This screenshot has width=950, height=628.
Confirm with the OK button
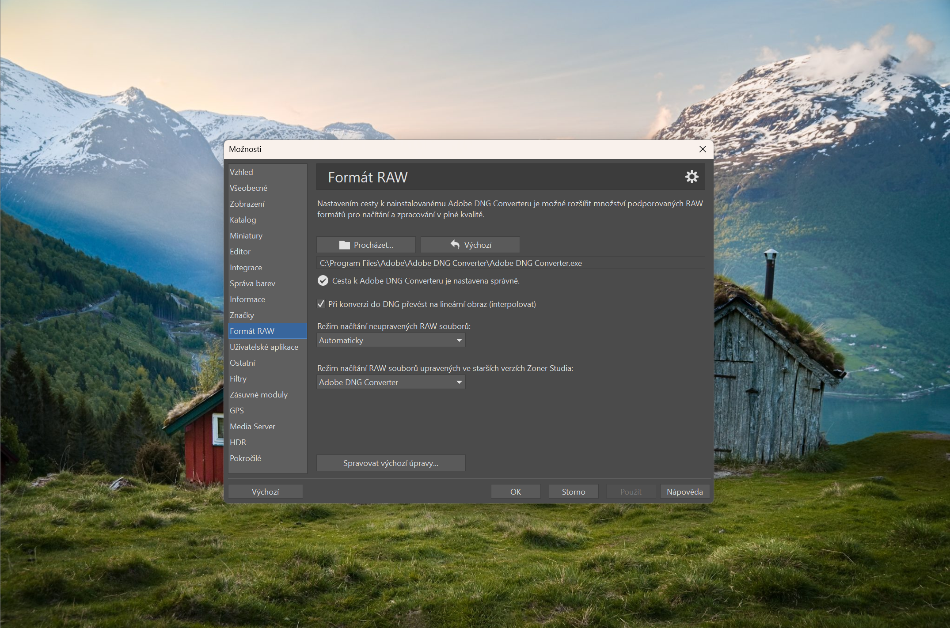tap(516, 492)
